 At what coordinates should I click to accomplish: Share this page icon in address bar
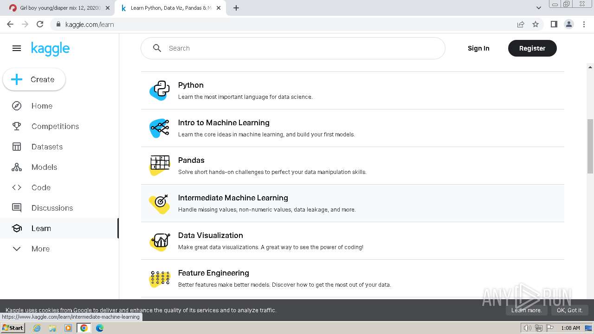tap(521, 24)
